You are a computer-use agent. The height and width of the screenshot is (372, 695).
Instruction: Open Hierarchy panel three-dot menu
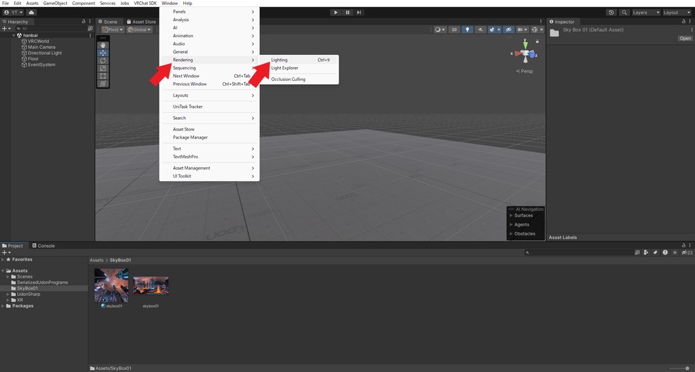[x=90, y=21]
